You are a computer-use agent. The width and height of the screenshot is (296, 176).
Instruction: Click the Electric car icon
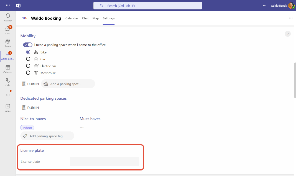tap(36, 66)
